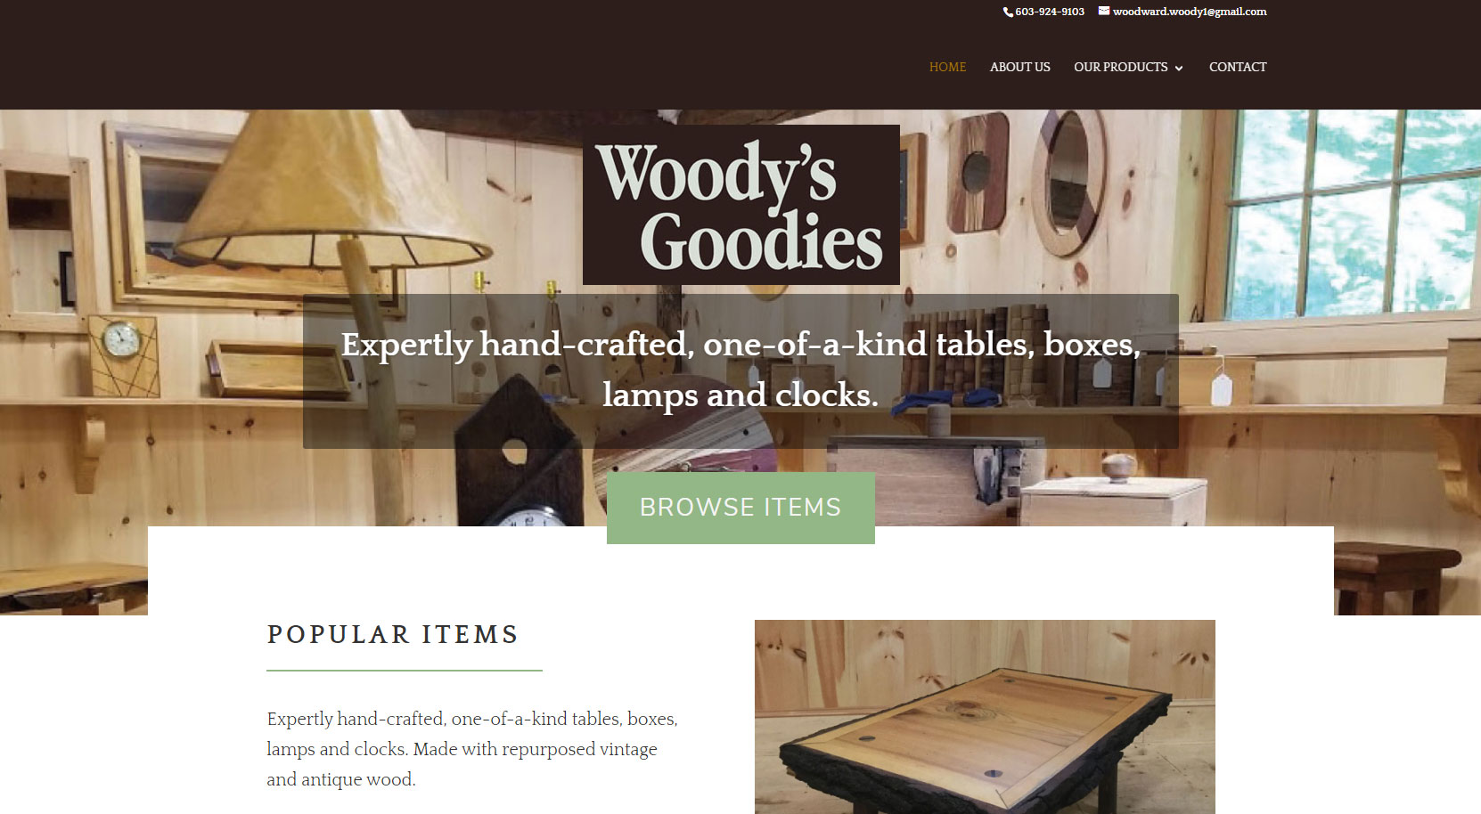
Task: Click the phone icon in header
Action: [1008, 12]
